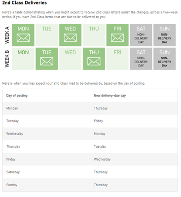This screenshot has height=197, width=181.
Task: Select the Week A Sunday non-delivery tile
Action: (165, 35)
